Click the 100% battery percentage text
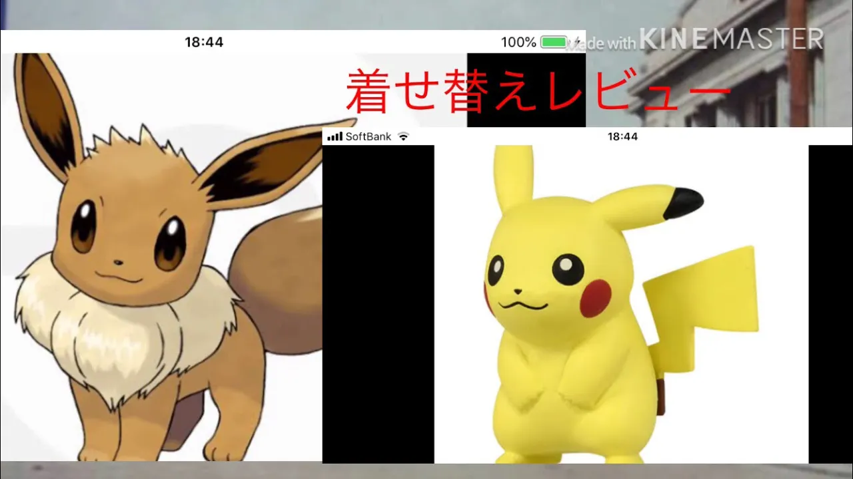This screenshot has width=853, height=479. click(x=518, y=43)
